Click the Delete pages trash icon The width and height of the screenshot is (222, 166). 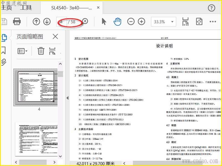[x=41, y=51]
